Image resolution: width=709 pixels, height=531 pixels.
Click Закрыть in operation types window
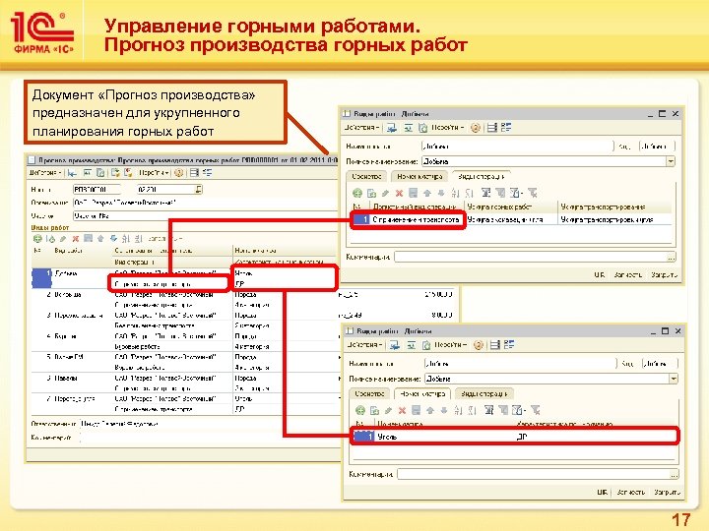click(x=665, y=274)
